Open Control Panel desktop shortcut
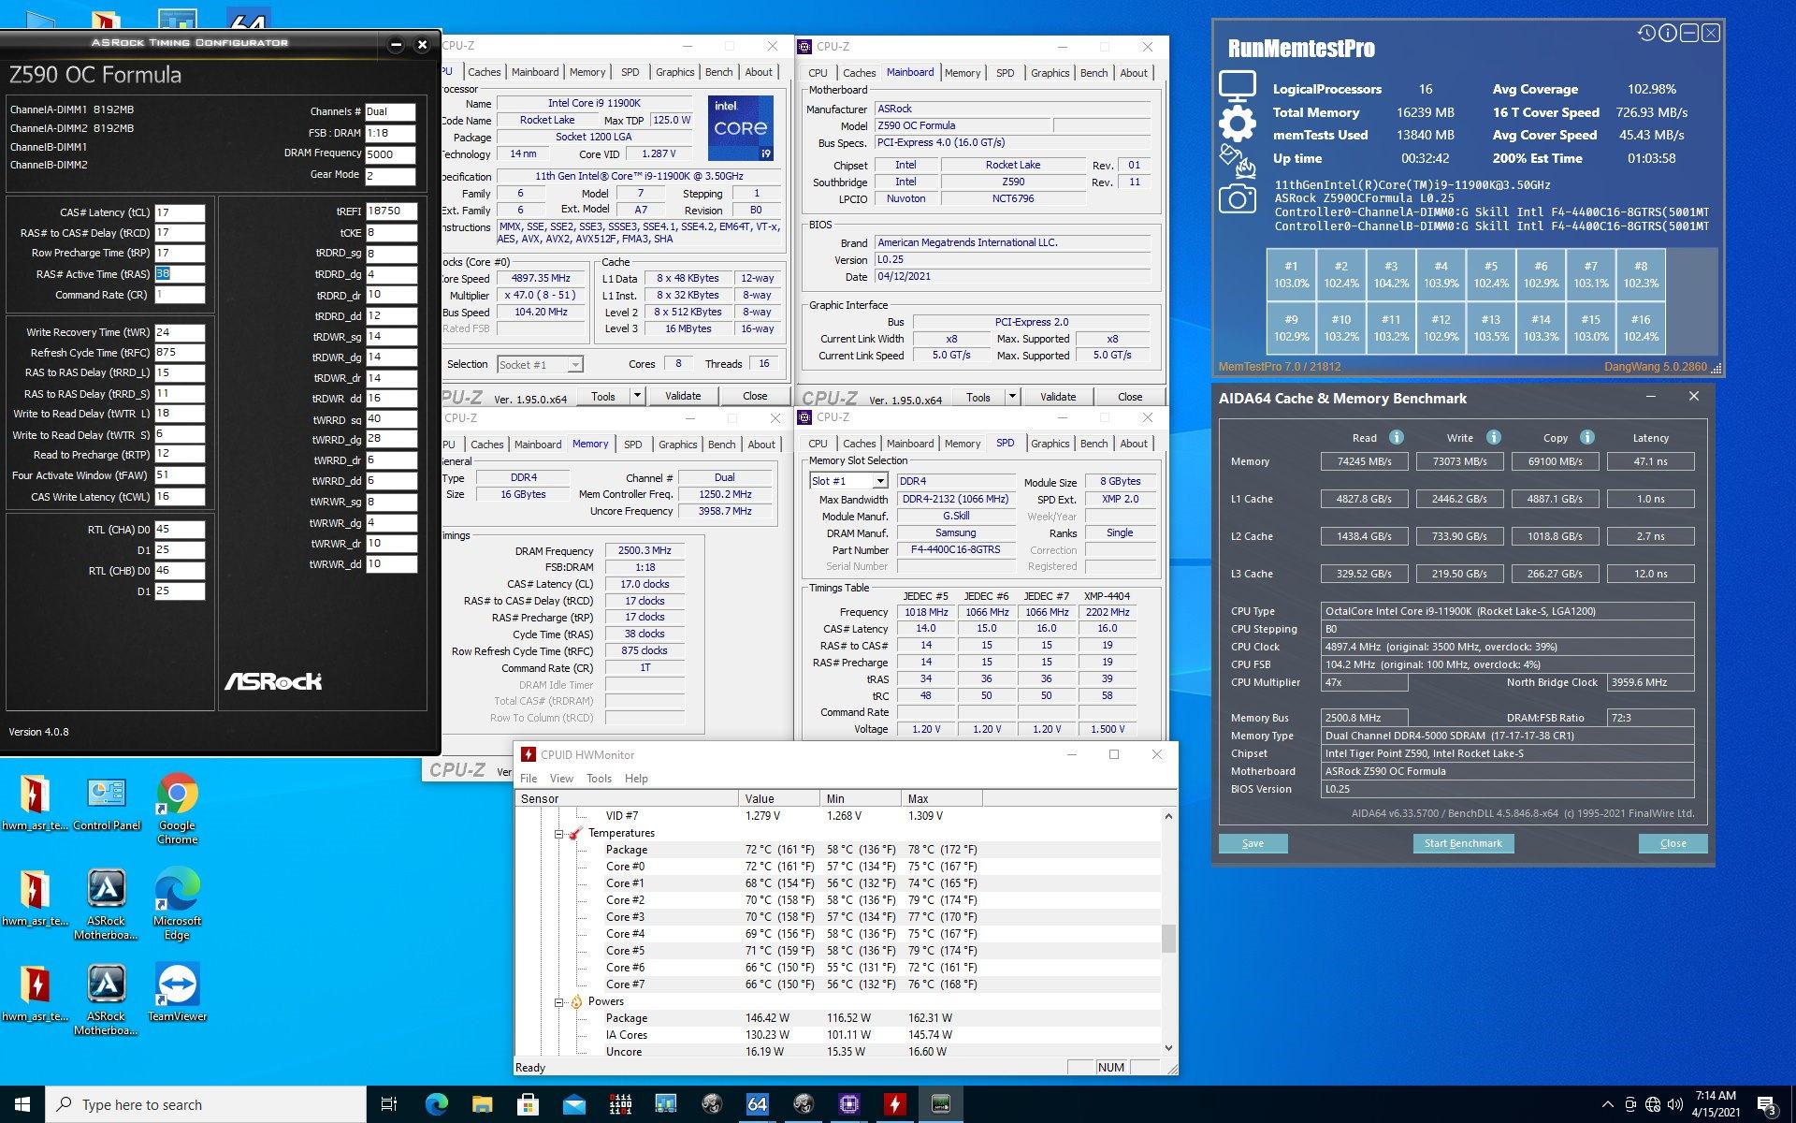This screenshot has width=1796, height=1123. coord(107,803)
